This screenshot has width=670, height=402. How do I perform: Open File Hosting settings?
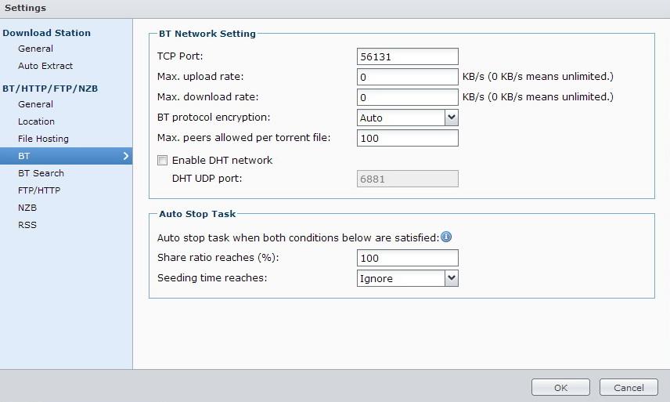pyautogui.click(x=43, y=139)
